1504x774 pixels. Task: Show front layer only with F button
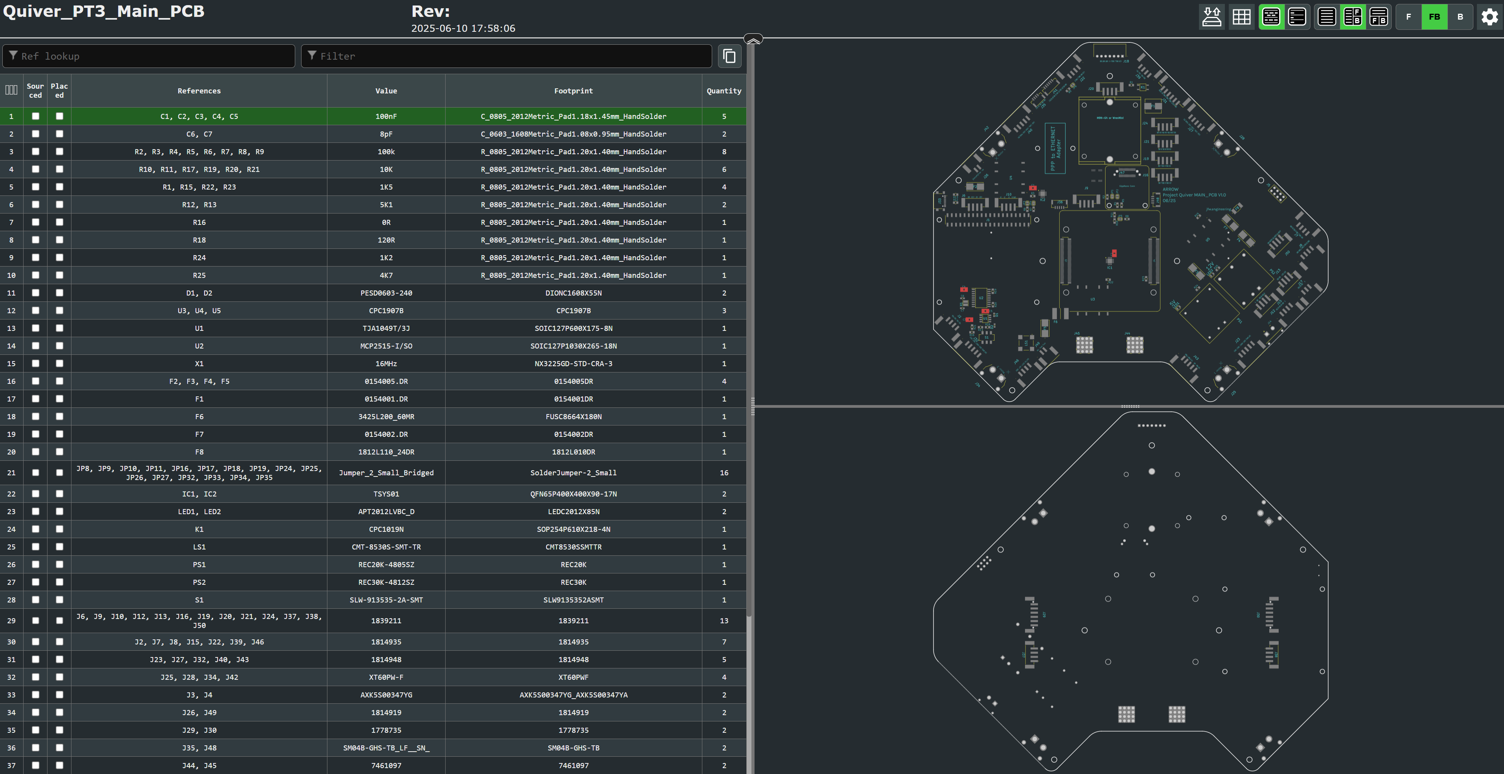(1409, 16)
